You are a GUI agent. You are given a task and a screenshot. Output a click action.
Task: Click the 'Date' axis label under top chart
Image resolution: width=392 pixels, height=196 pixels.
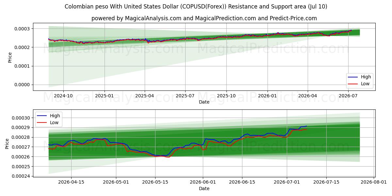coord(204,102)
